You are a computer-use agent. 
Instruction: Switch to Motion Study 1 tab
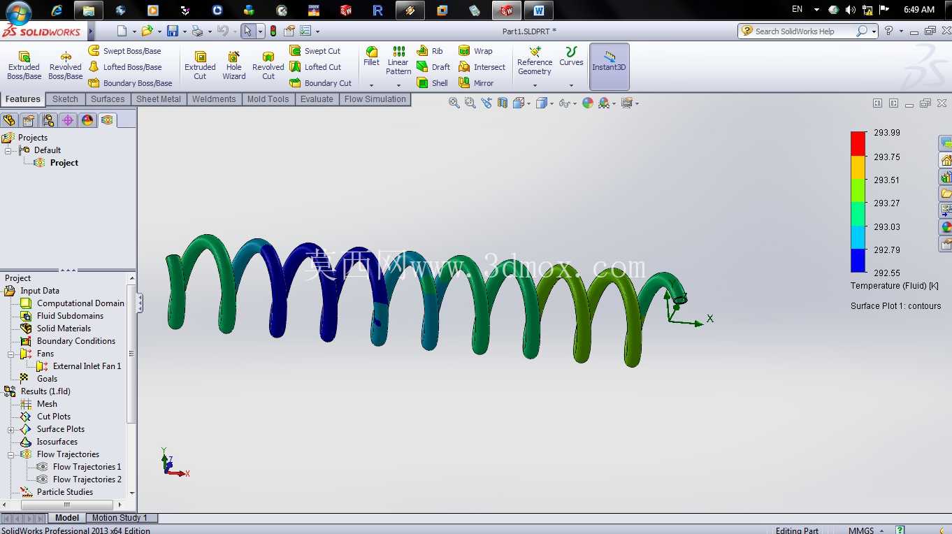coord(120,518)
